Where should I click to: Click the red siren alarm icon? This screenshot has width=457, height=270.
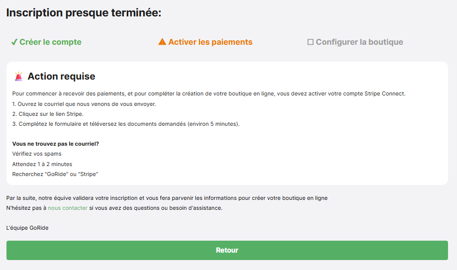(19, 77)
